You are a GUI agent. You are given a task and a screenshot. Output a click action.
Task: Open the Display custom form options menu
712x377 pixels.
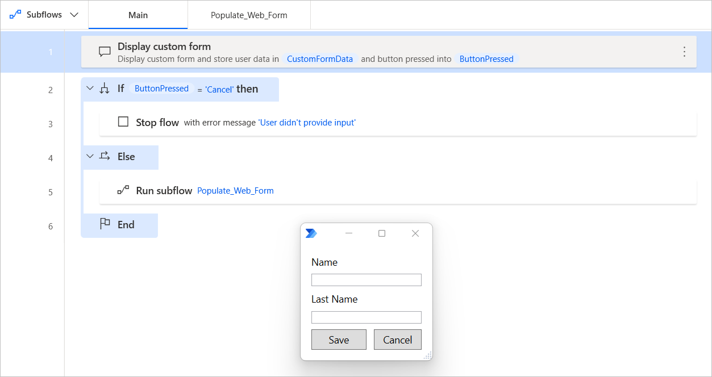[684, 51]
